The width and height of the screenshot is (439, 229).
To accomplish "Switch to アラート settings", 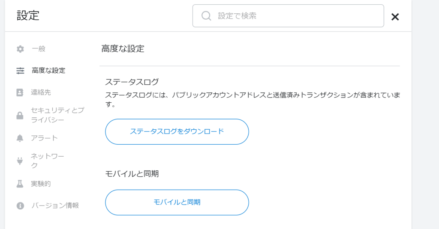I will pyautogui.click(x=45, y=138).
